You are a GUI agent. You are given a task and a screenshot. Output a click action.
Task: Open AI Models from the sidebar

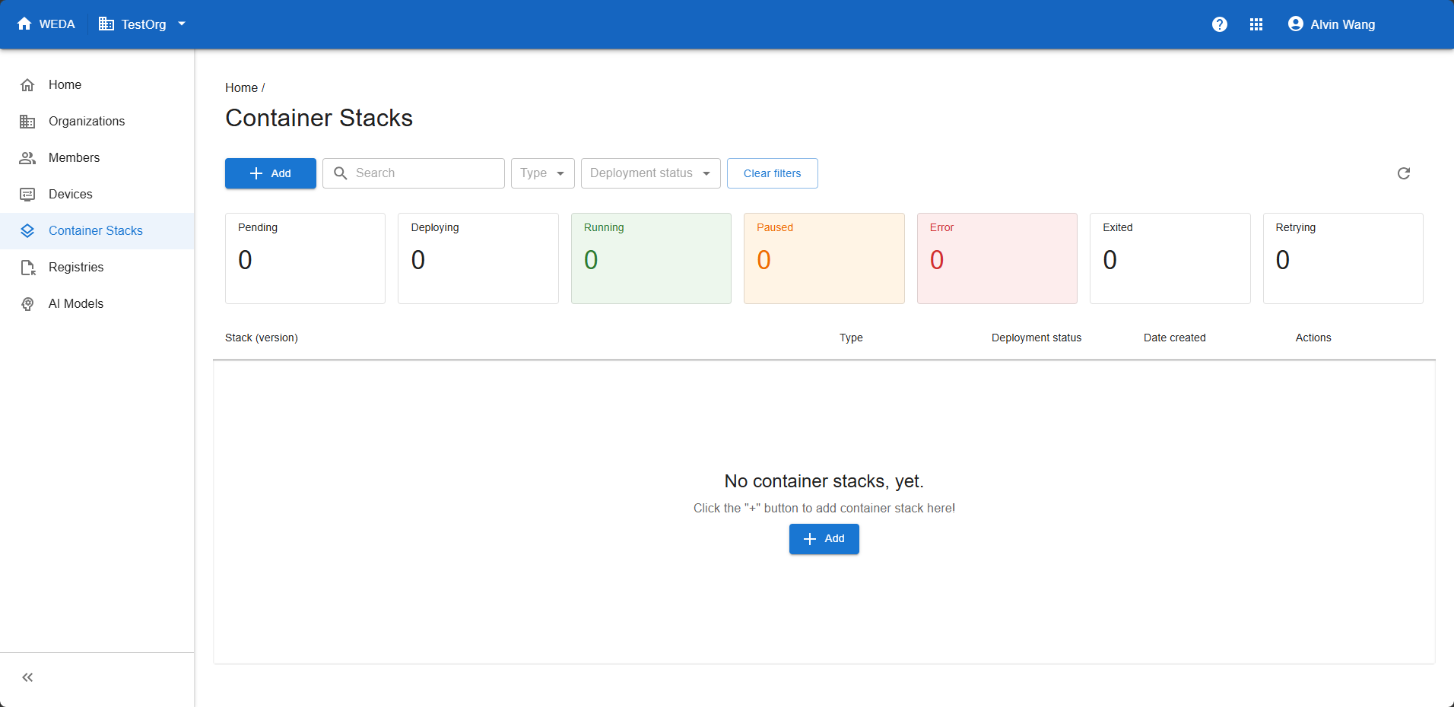[97, 303]
